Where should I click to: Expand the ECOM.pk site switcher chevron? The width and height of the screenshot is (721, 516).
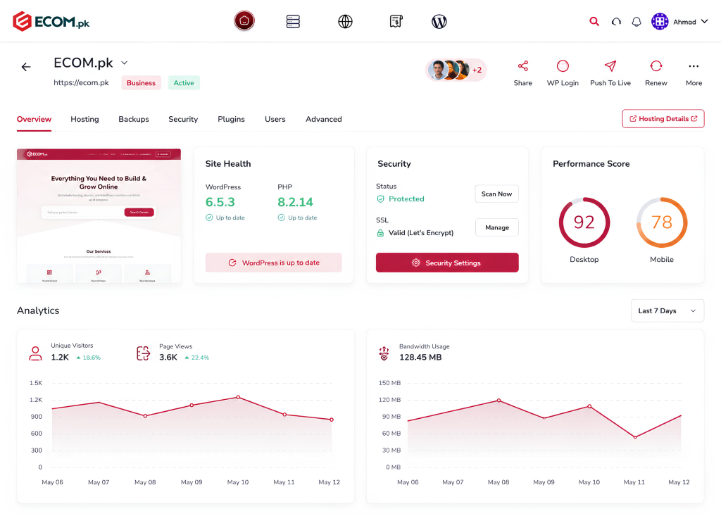coord(124,63)
